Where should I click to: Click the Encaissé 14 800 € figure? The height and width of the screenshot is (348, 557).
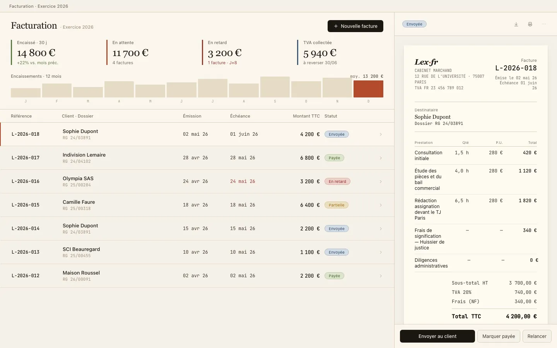(x=36, y=53)
